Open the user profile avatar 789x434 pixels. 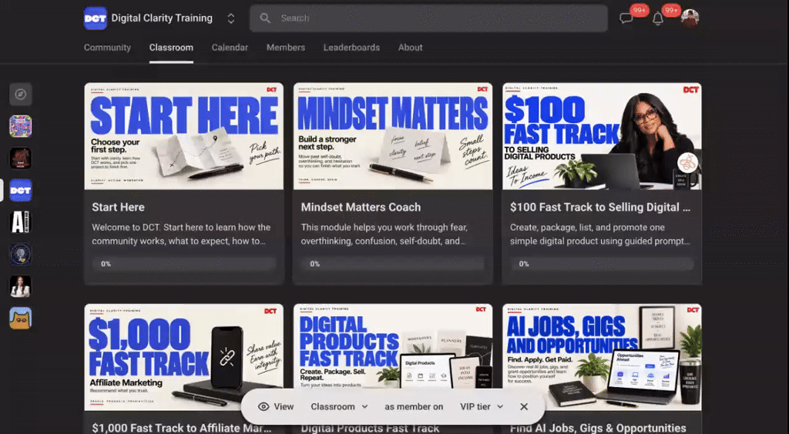(690, 18)
